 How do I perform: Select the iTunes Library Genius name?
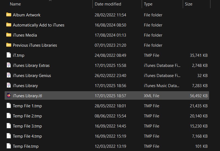tap(32, 76)
